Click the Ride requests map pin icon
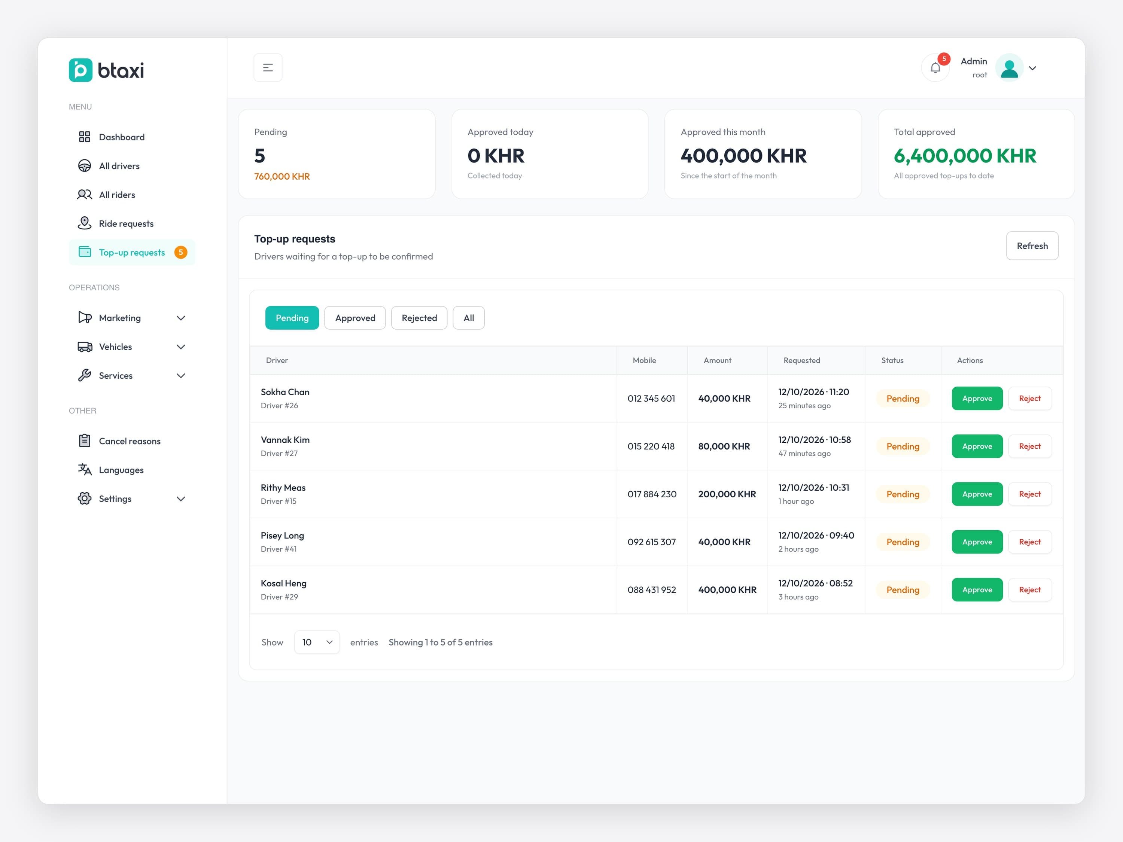 pos(84,223)
